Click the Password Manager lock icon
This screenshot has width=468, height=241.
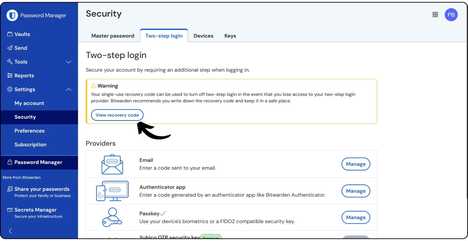tap(10, 162)
